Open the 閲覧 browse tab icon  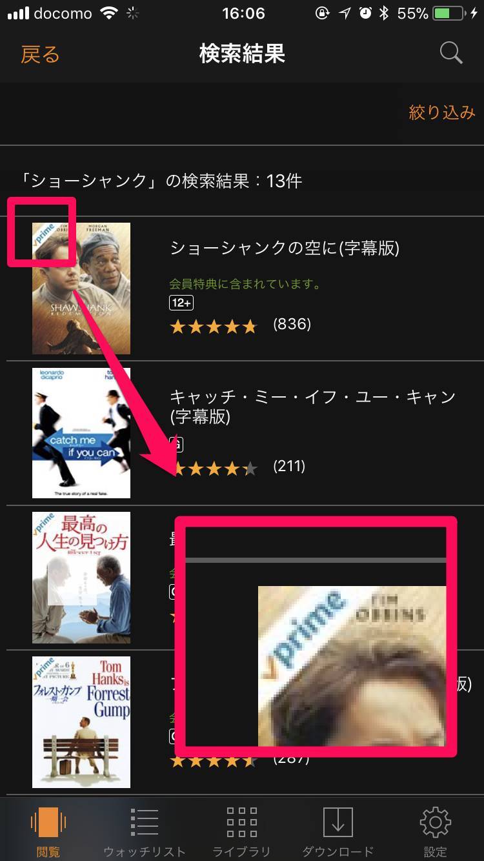pos(48,822)
